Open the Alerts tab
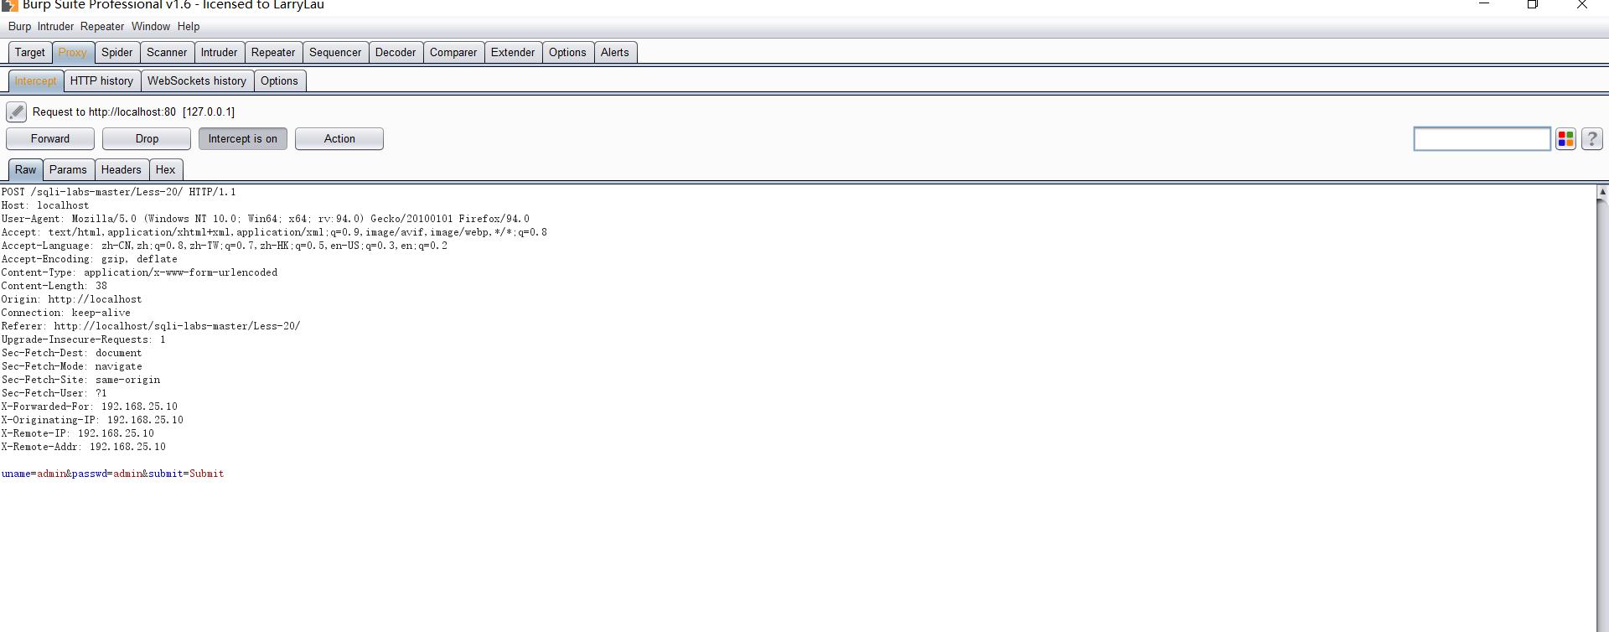 pyautogui.click(x=615, y=53)
